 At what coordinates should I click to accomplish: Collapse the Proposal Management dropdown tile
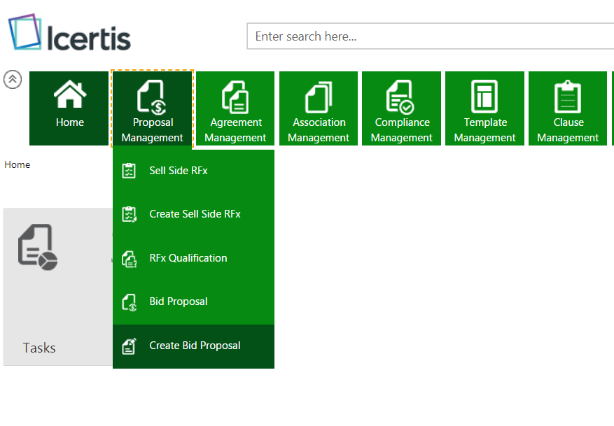tap(152, 108)
